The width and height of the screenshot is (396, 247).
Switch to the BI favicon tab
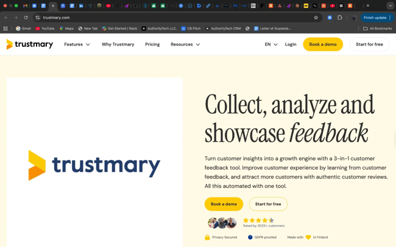(253, 6)
